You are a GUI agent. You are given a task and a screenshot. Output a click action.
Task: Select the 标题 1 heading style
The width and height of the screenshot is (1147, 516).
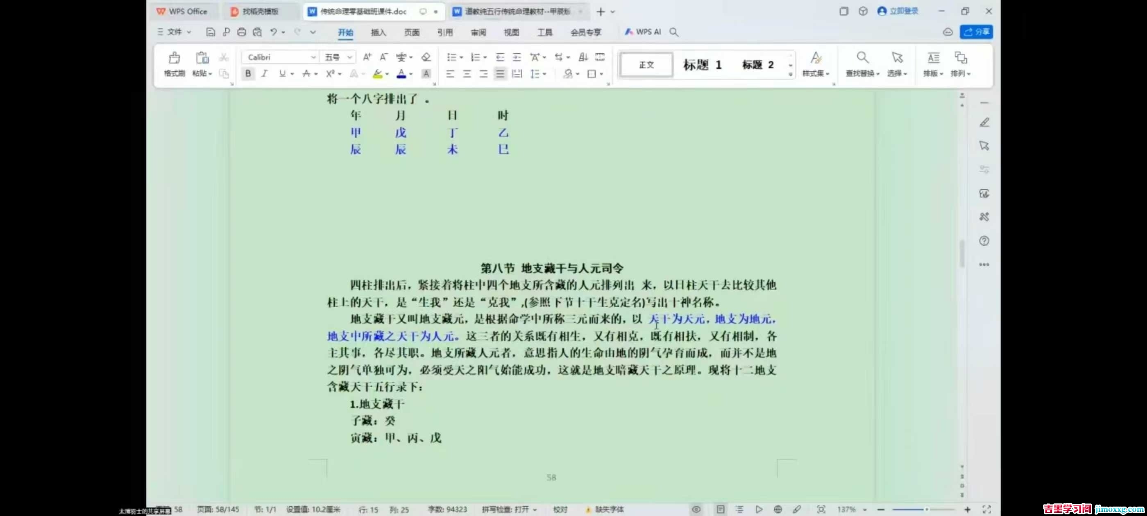(702, 65)
